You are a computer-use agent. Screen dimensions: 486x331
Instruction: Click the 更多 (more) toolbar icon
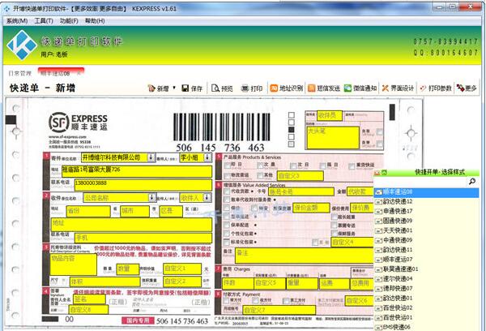coord(460,88)
